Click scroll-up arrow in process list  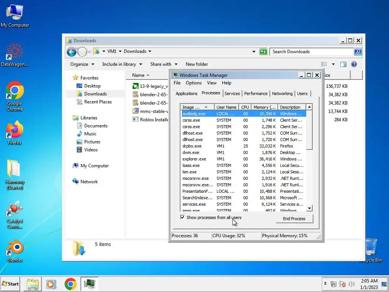309,107
